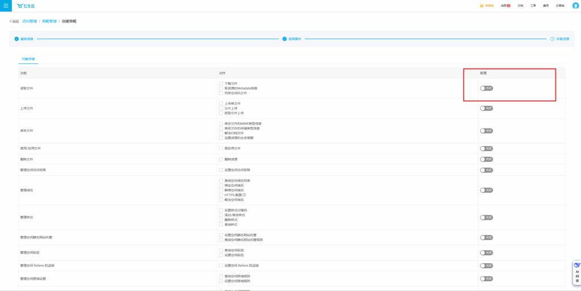Open 文档 in the top menu
Screen dimensions: 581x291
tap(520, 6)
